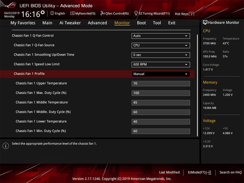Open Chassis Fan 1 Profile Manual dropdown

(161, 74)
